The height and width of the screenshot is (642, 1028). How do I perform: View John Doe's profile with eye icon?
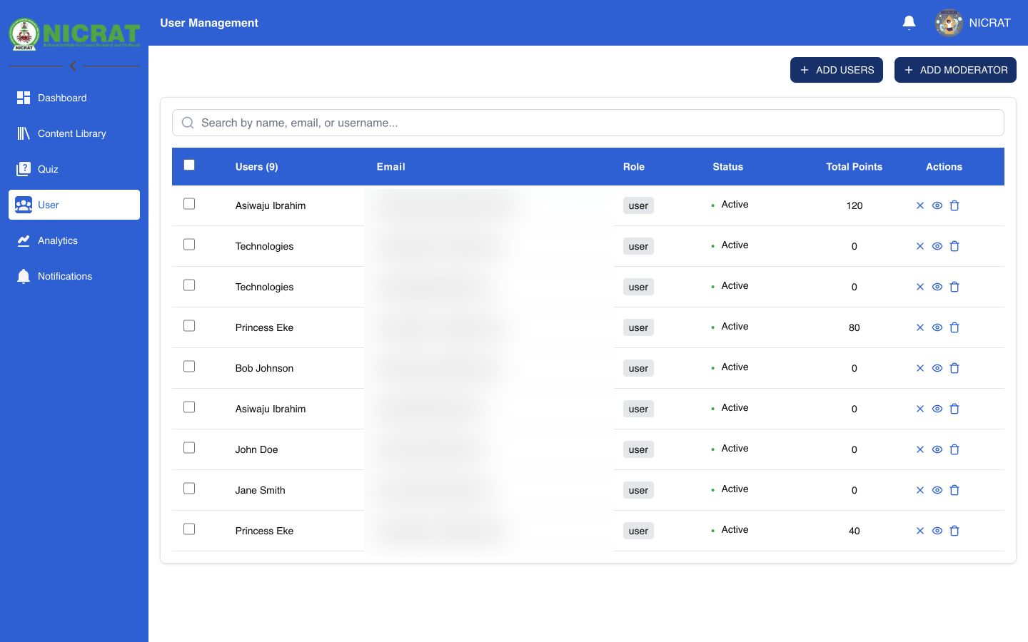coord(937,449)
